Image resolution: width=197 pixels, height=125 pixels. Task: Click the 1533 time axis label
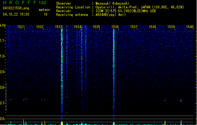(59, 27)
